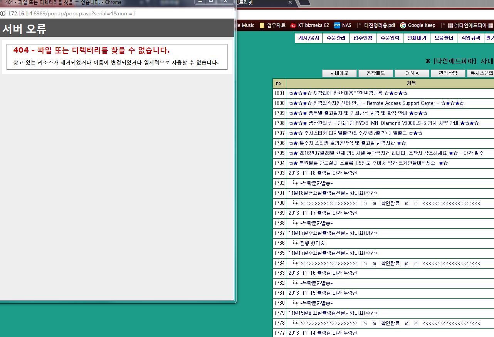Open the 2016-11-18 출력실 야간 누락건 post
The width and height of the screenshot is (494, 337).
coord(323,173)
